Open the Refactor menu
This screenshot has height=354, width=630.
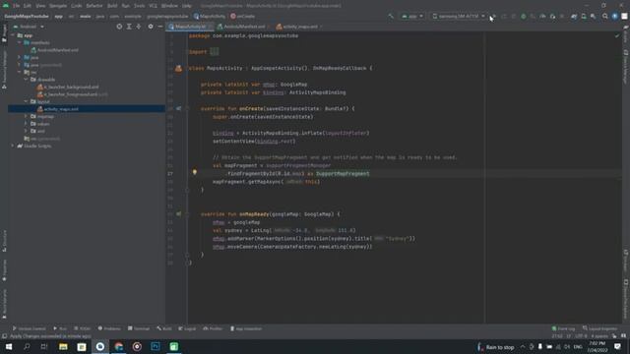click(x=94, y=6)
